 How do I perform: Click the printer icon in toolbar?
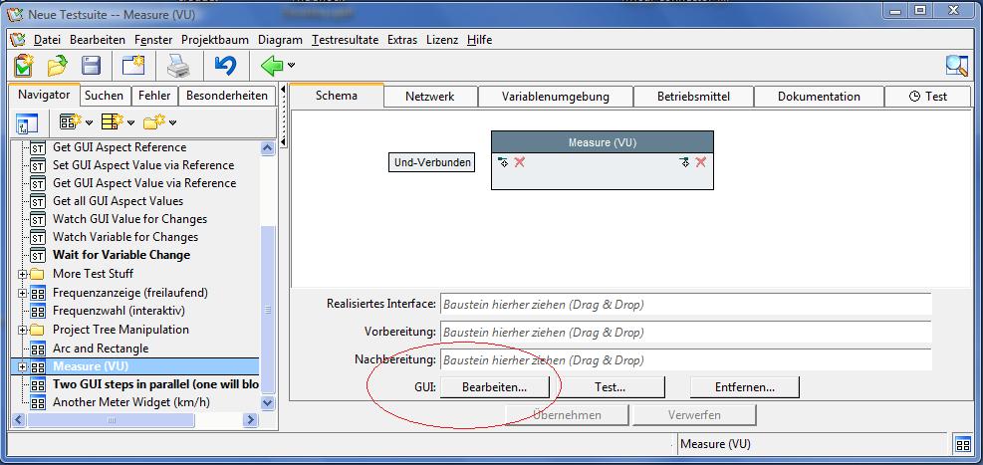(177, 67)
